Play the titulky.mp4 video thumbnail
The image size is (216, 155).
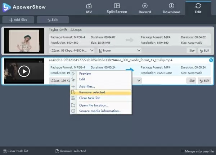24,71
